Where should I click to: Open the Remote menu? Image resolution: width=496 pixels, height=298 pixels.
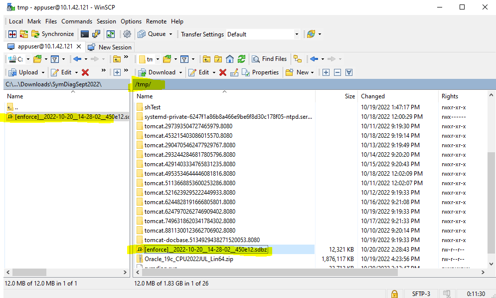pos(156,21)
